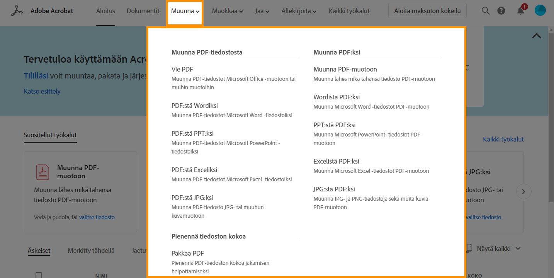The width and height of the screenshot is (554, 278).
Task: Choose Excelistä PDF:ksi menu entry
Action: point(336,161)
